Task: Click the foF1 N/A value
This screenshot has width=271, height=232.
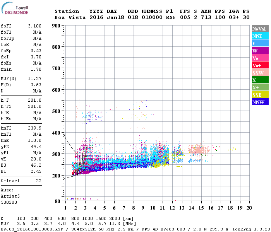Action: pos(37,32)
